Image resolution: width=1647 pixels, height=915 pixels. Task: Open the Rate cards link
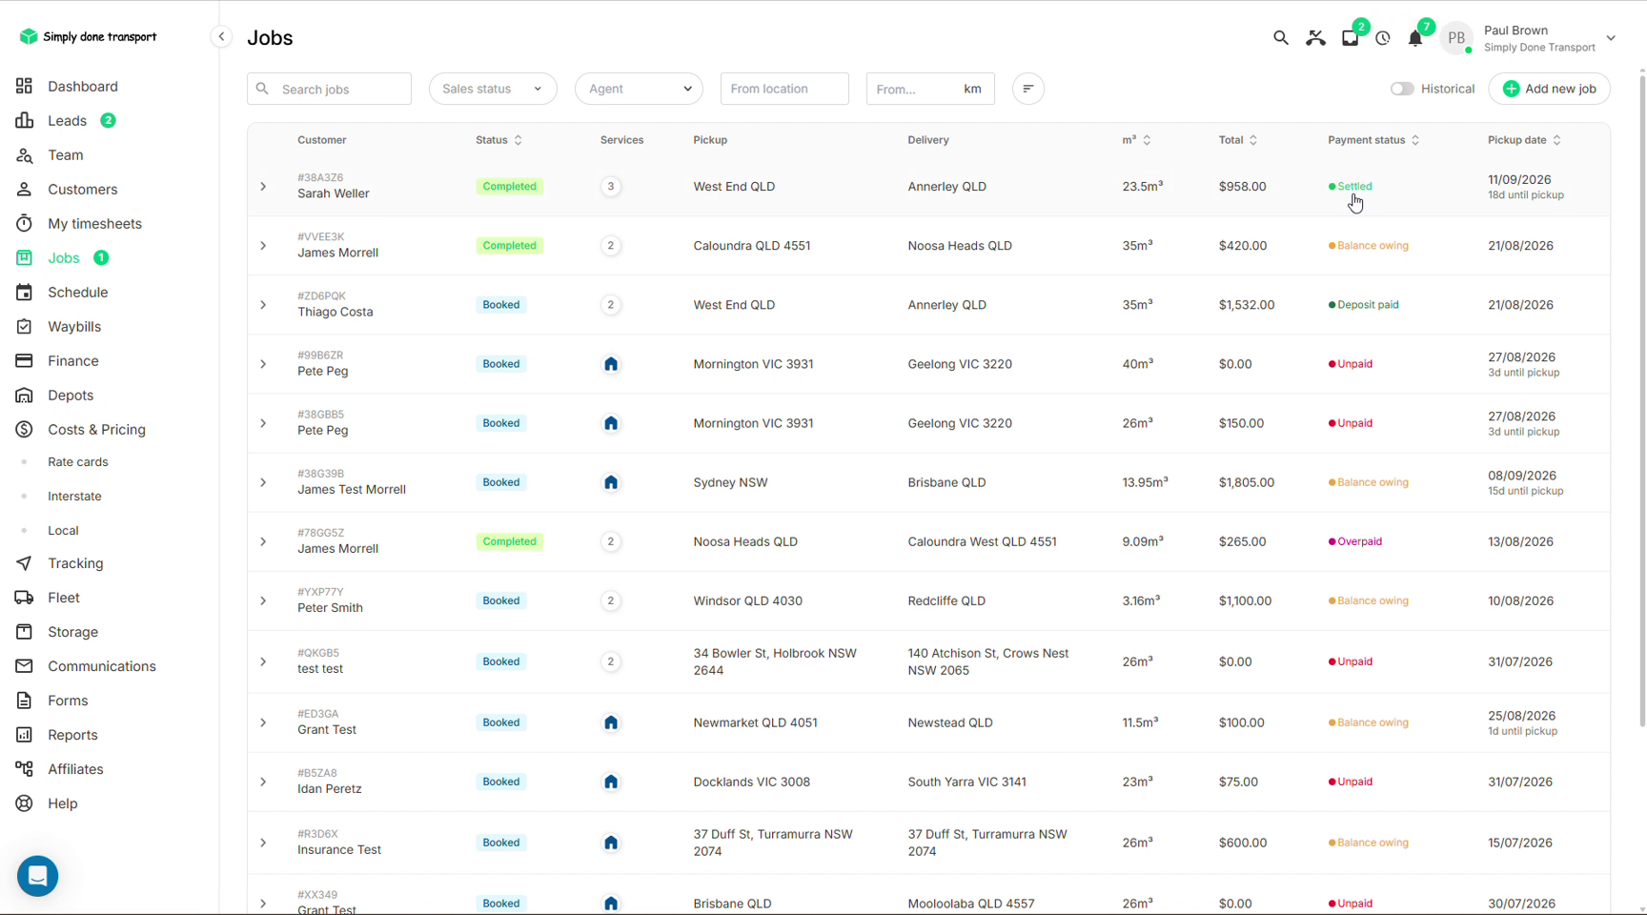pos(78,462)
